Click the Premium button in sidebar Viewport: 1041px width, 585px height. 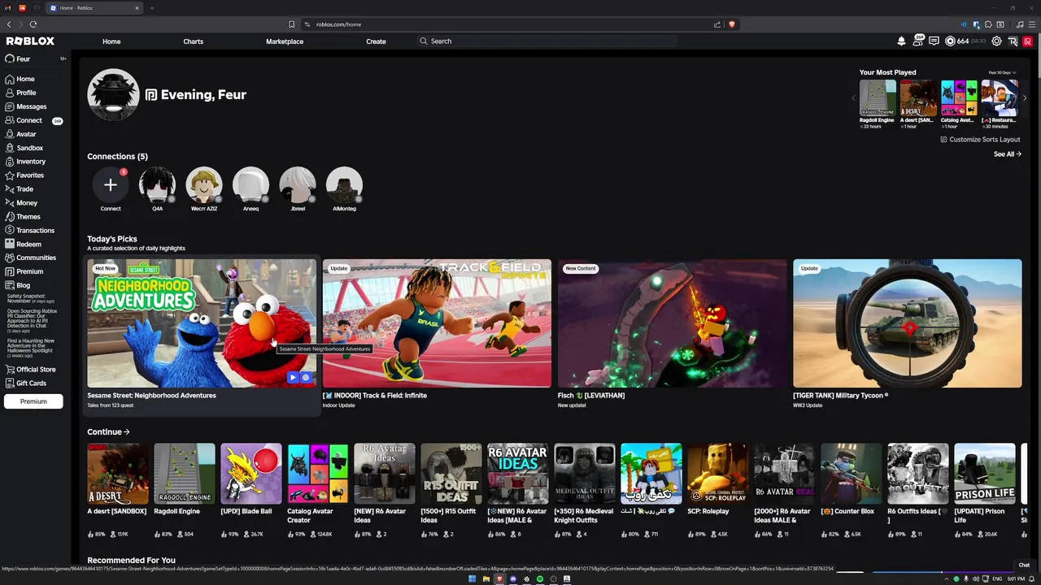pyautogui.click(x=33, y=401)
